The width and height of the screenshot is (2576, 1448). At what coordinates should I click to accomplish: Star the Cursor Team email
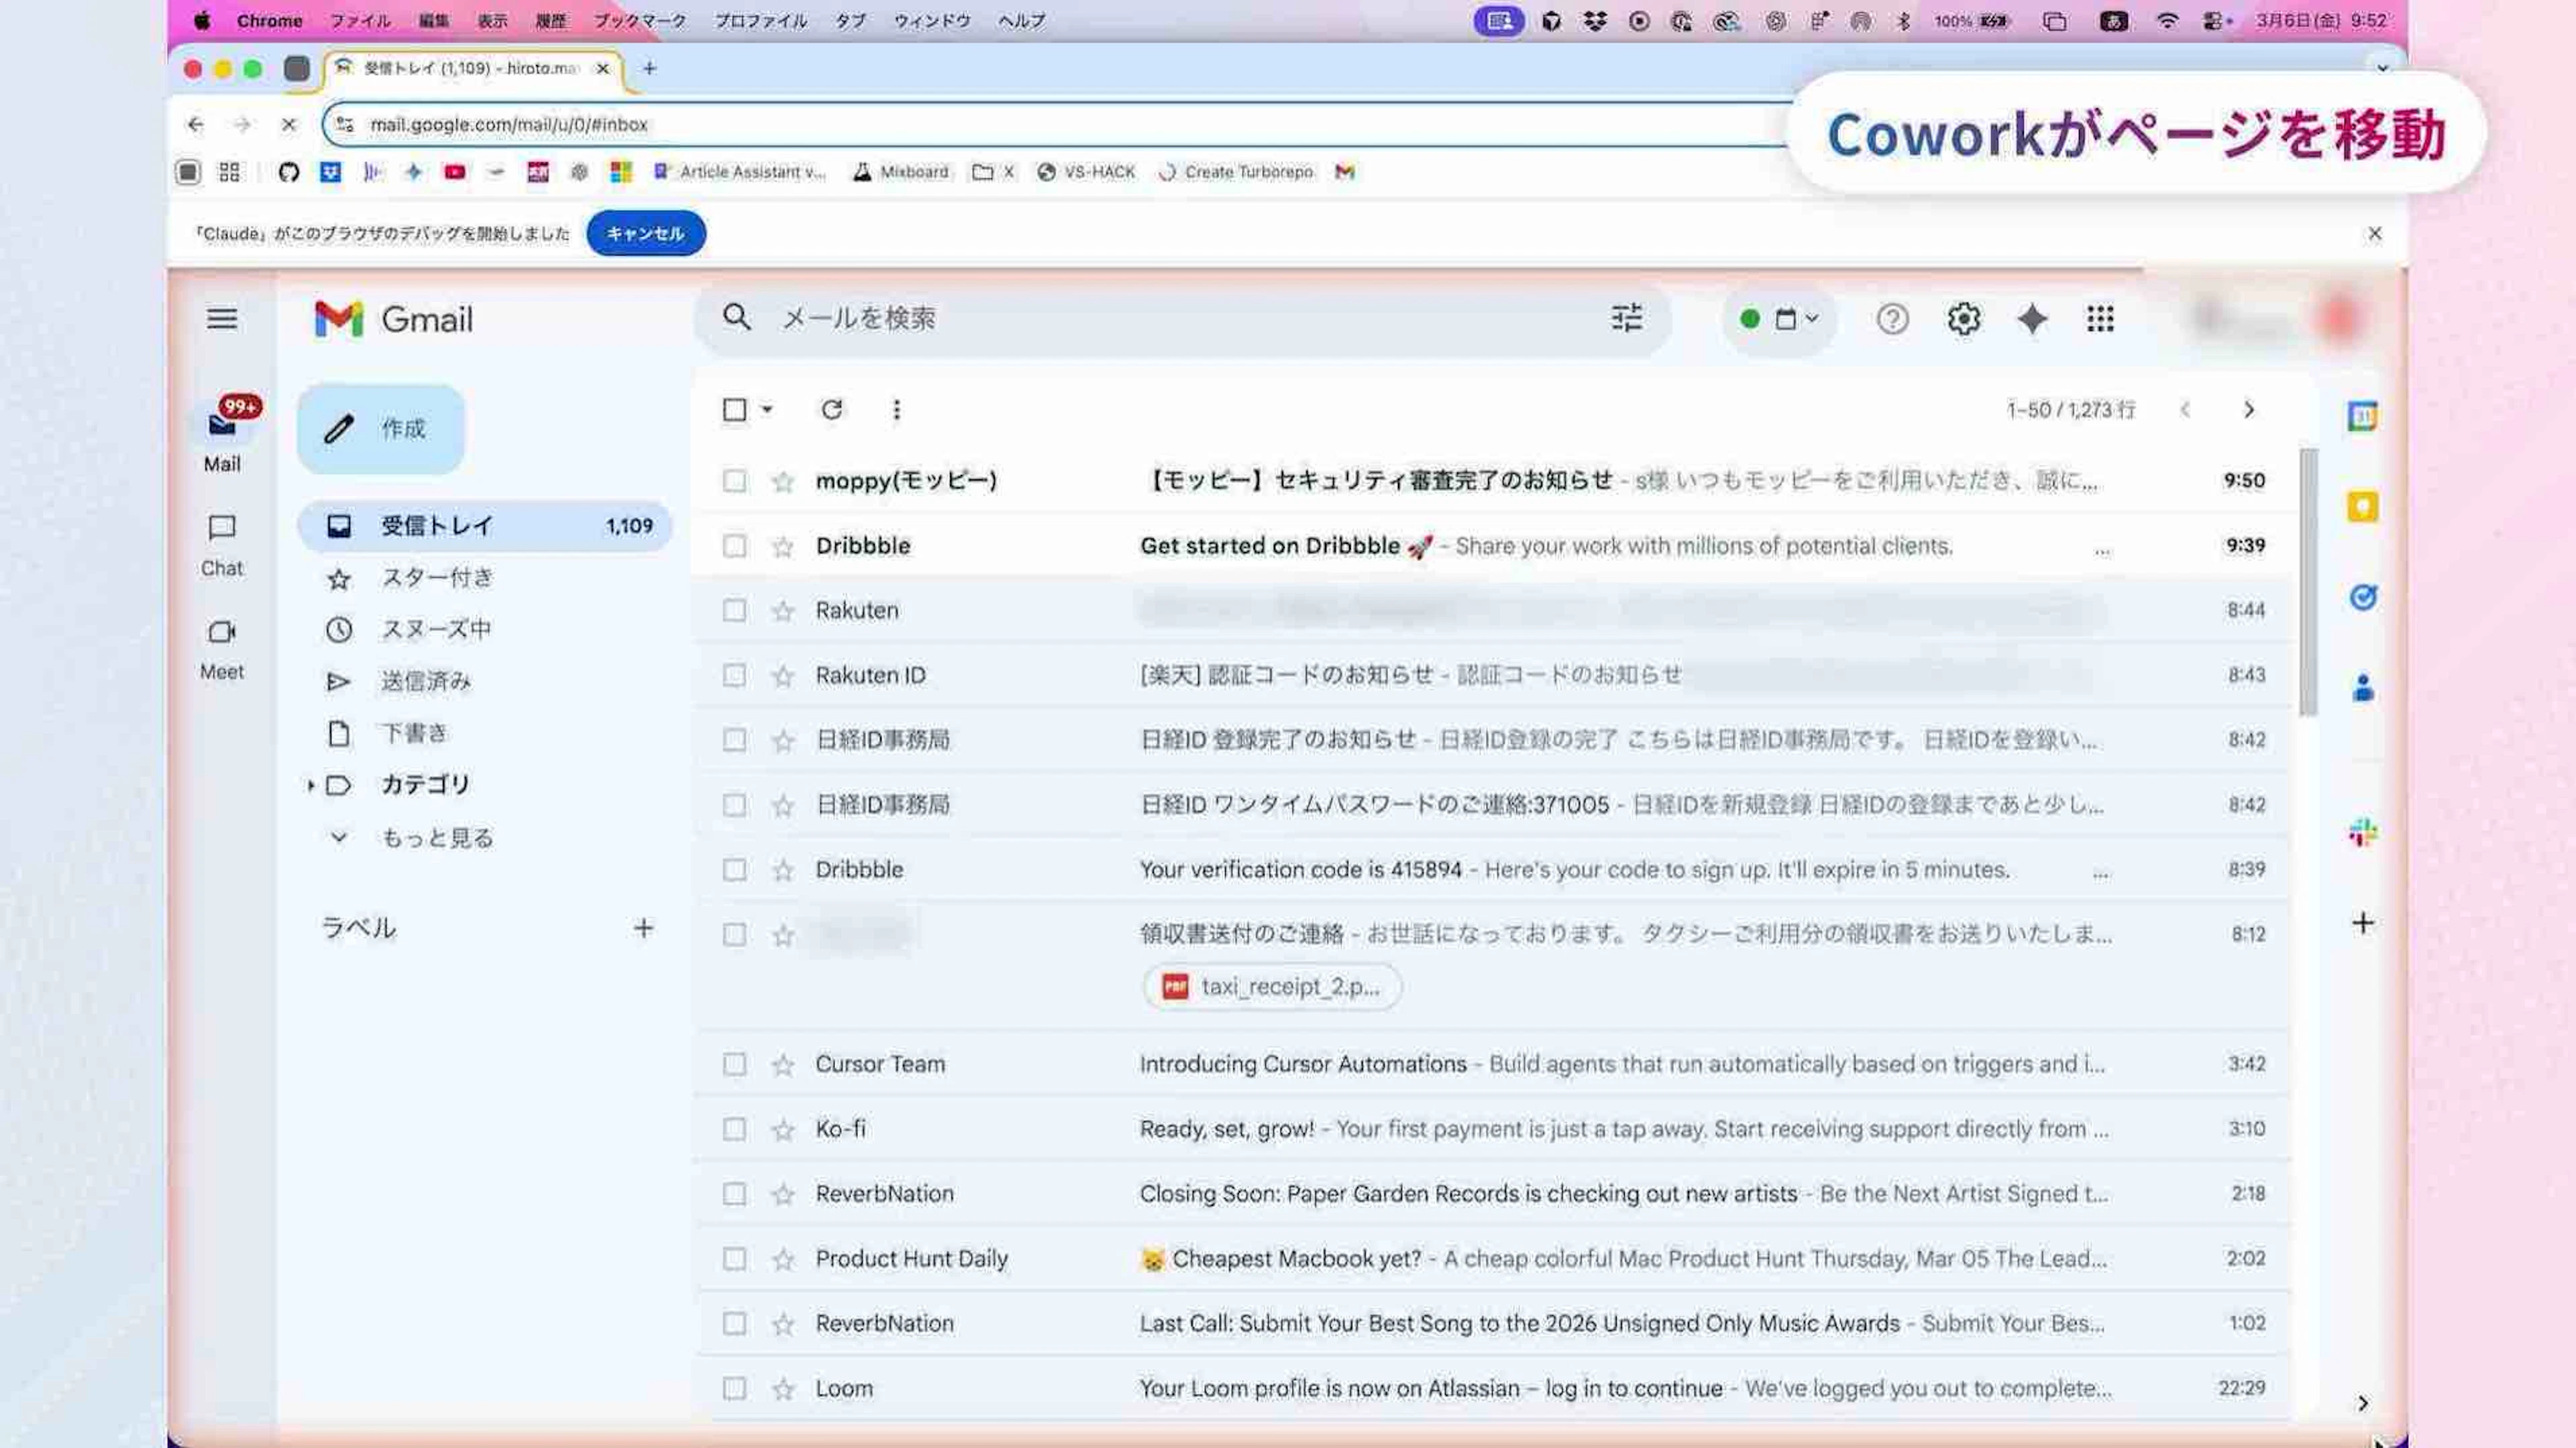pyautogui.click(x=783, y=1065)
